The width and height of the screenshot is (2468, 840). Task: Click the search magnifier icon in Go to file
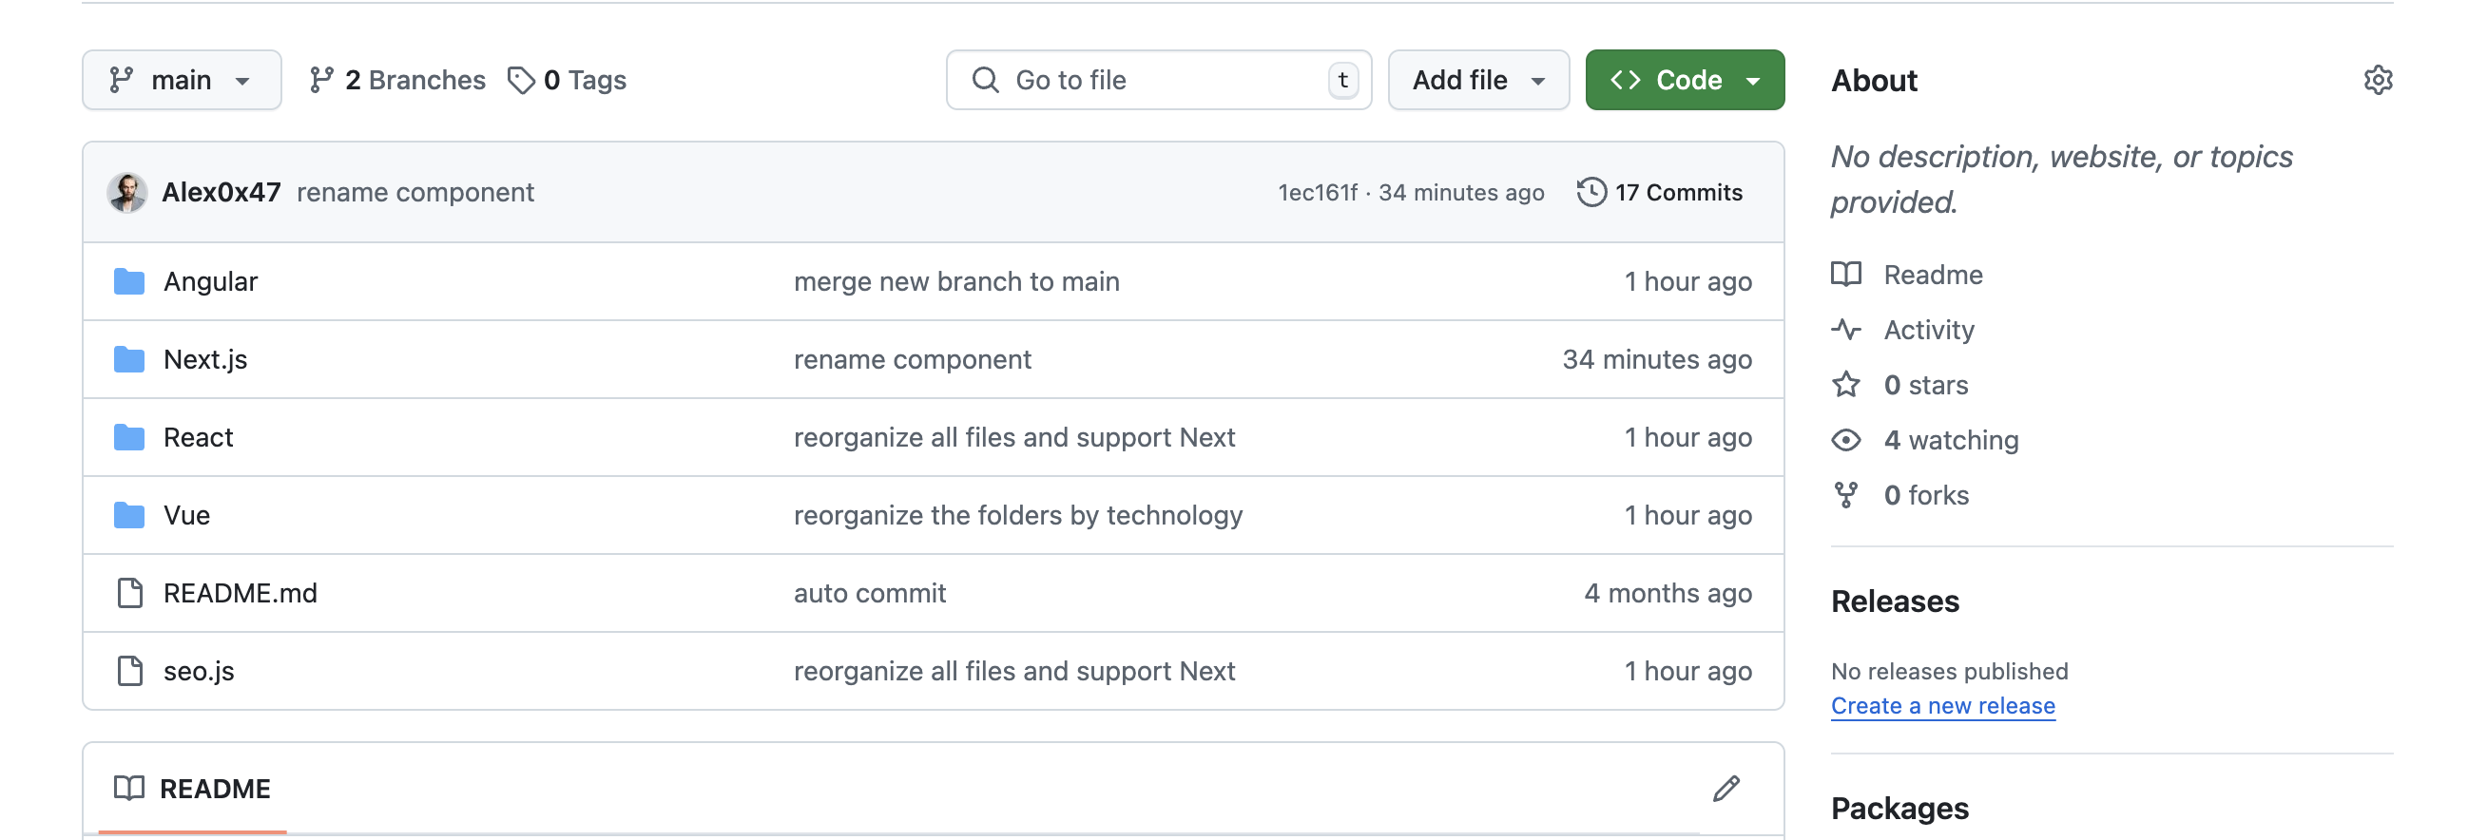985,80
